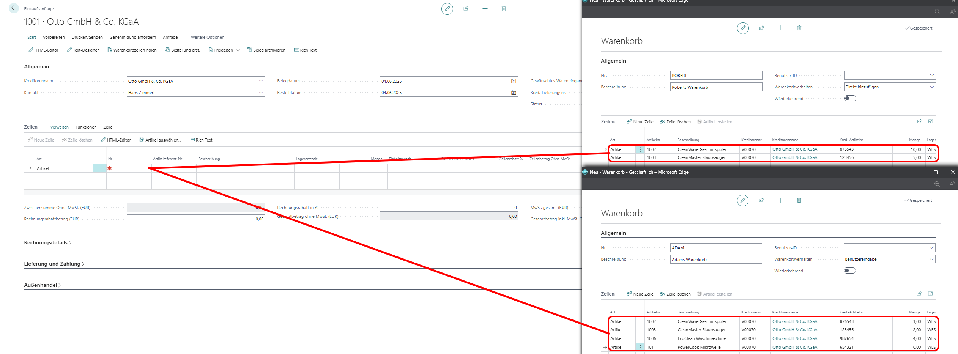Click Beleg archivieren action
This screenshot has height=354, width=958.
pos(266,50)
